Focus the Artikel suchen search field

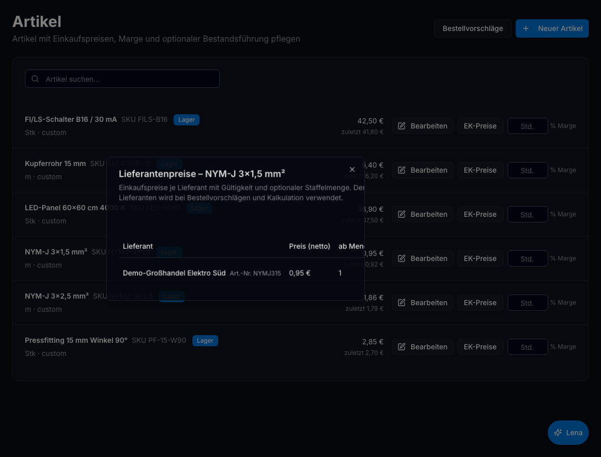tap(122, 79)
